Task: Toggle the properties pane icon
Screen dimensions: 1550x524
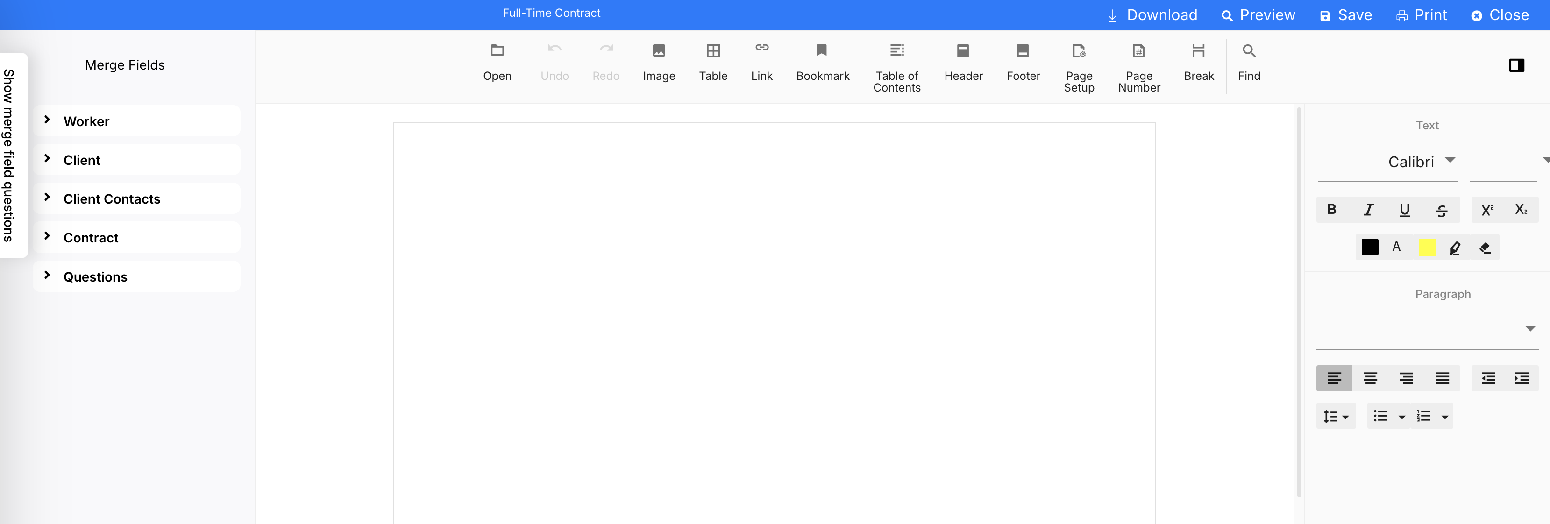Action: point(1516,65)
